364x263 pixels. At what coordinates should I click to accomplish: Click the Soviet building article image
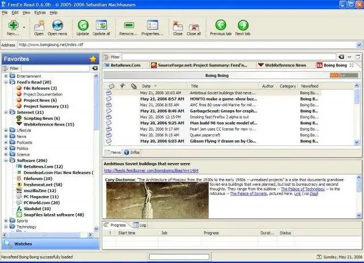158,201
